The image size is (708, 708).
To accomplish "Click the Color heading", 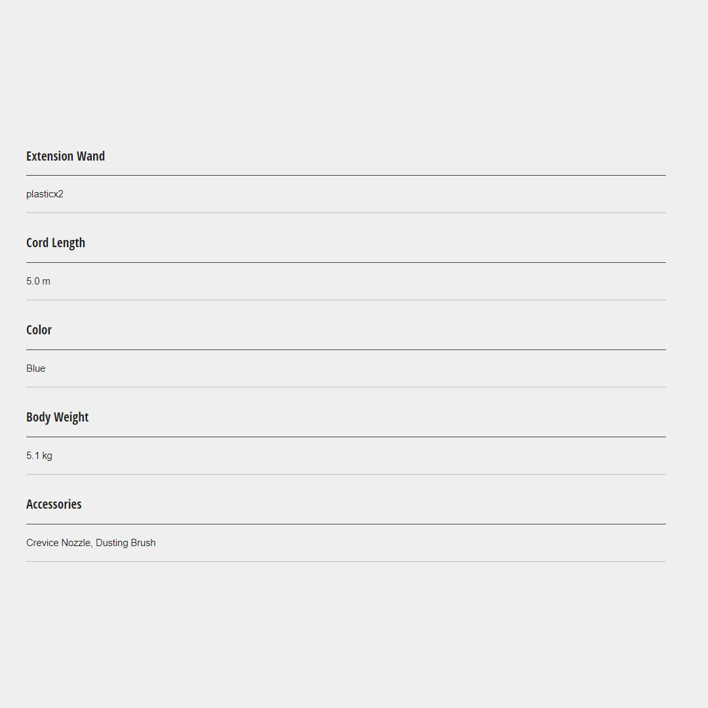I will pos(39,330).
